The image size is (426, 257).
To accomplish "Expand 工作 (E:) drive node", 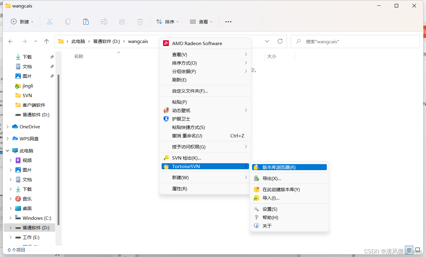I will tap(11, 237).
